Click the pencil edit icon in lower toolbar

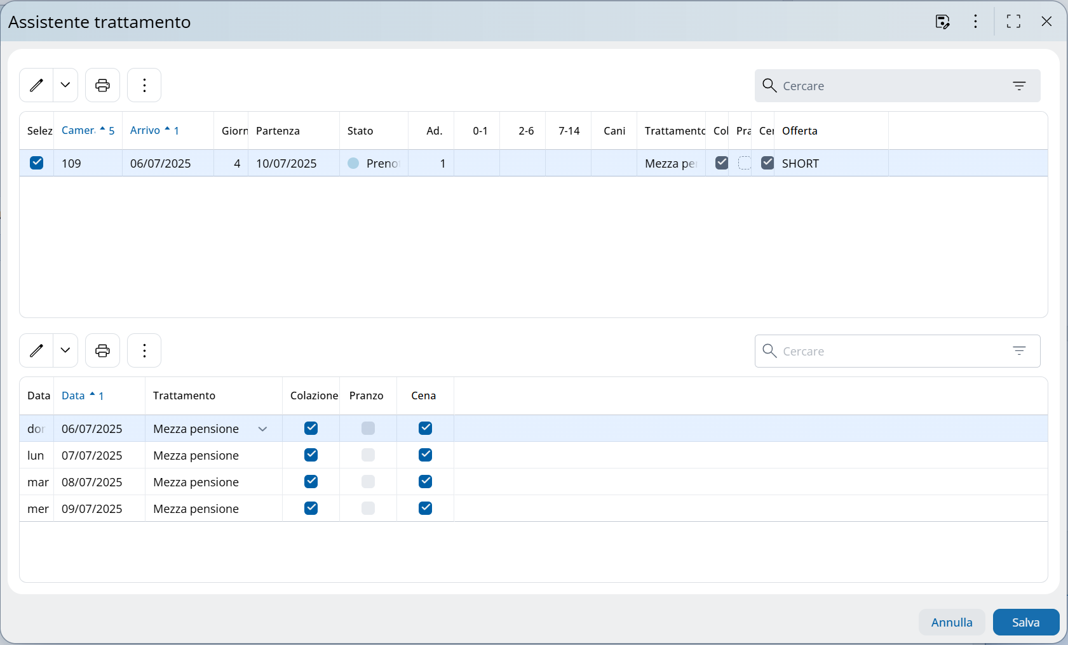coord(36,350)
